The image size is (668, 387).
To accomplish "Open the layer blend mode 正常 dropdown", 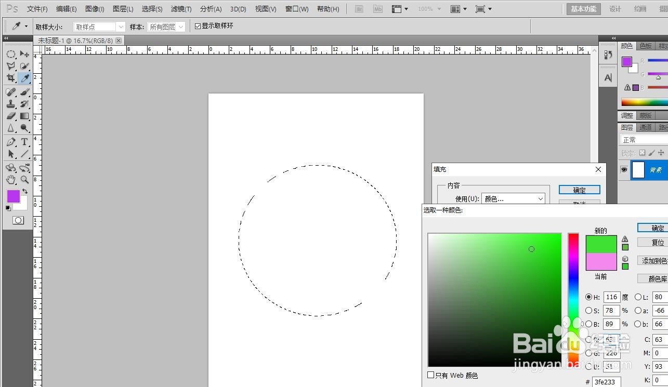I will coord(644,140).
